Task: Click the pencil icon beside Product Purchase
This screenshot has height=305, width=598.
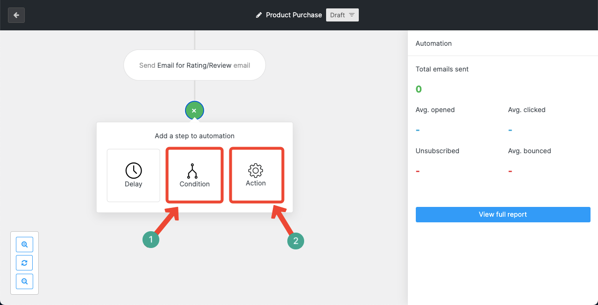Action: click(x=259, y=15)
